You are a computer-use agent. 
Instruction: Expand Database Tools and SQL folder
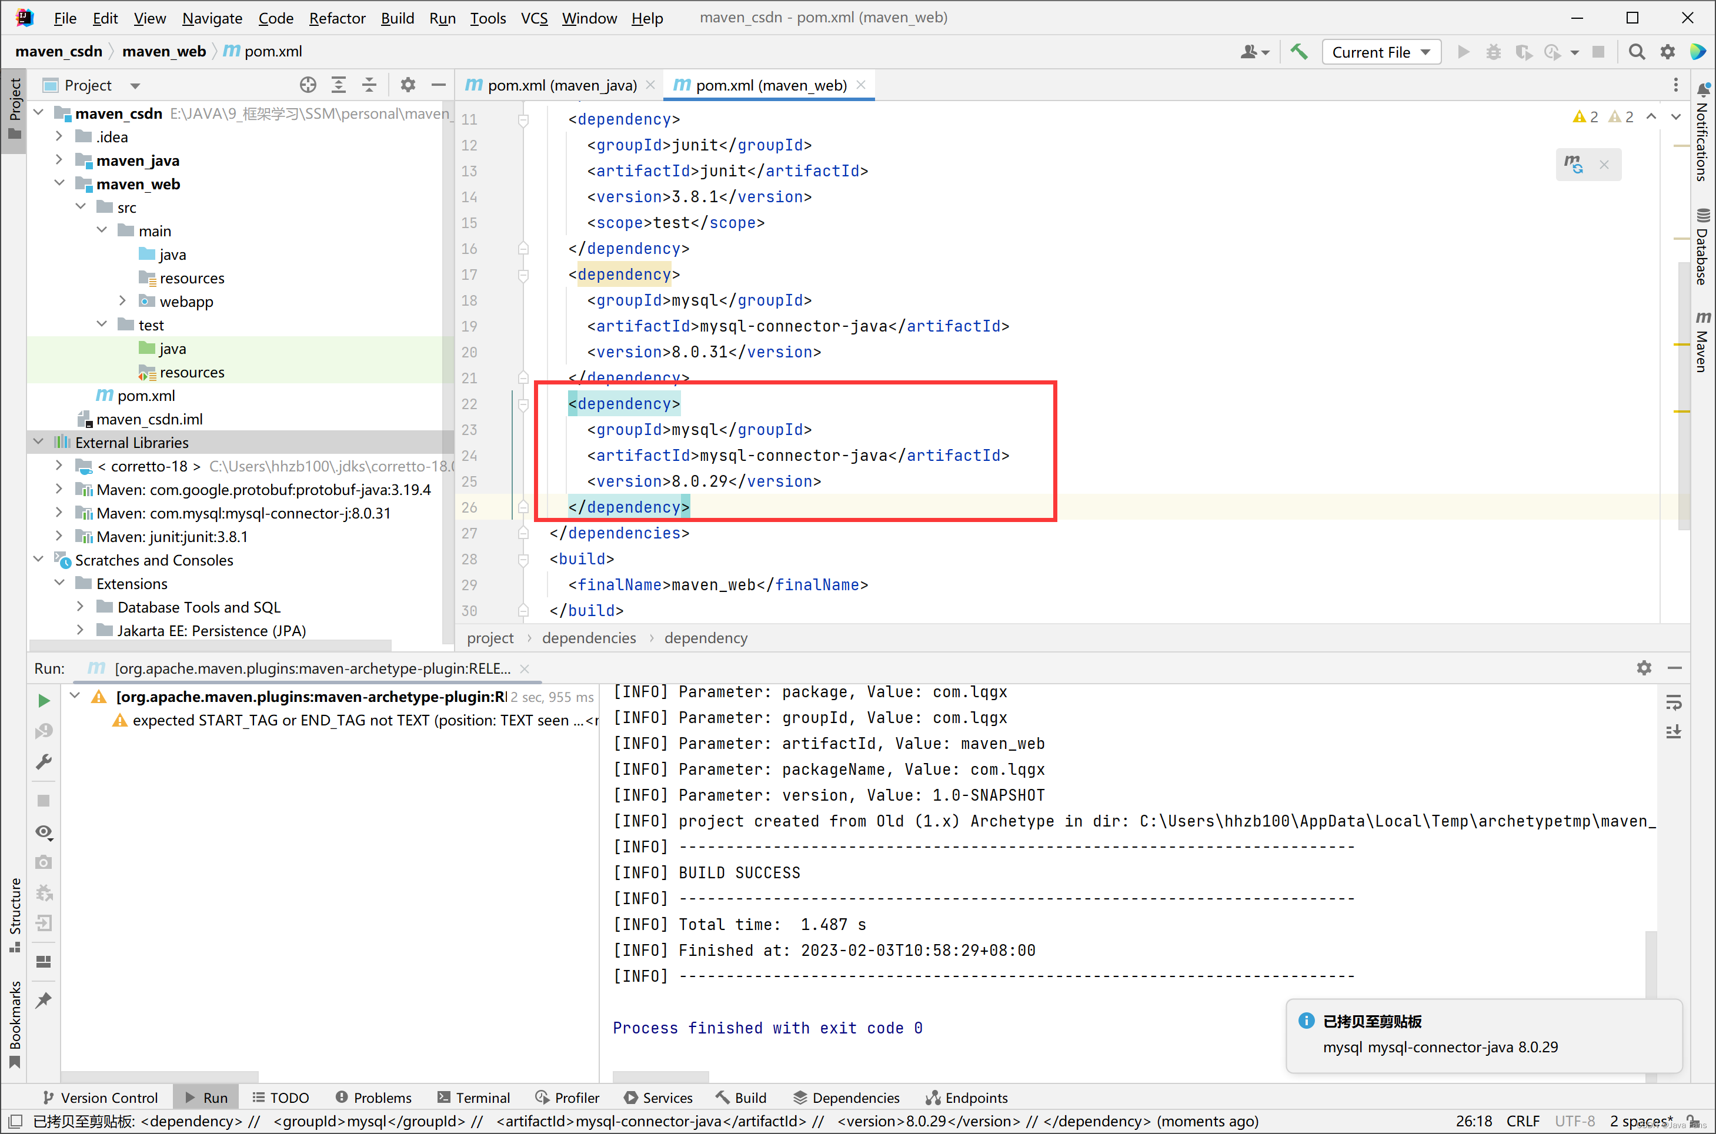coord(81,607)
